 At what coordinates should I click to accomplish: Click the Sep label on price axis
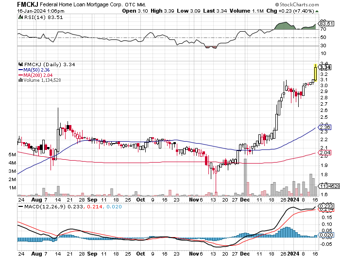click(92, 200)
